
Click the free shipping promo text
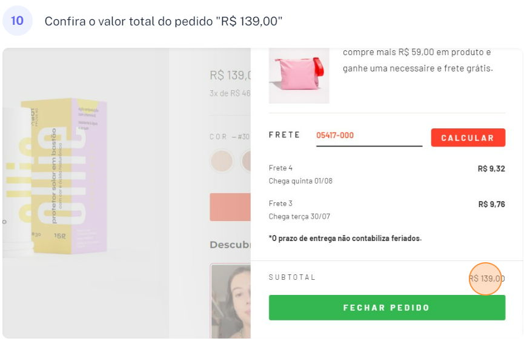tap(418, 61)
